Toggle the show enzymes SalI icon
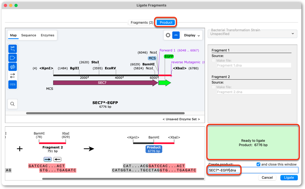The width and height of the screenshot is (305, 189). click(13, 49)
